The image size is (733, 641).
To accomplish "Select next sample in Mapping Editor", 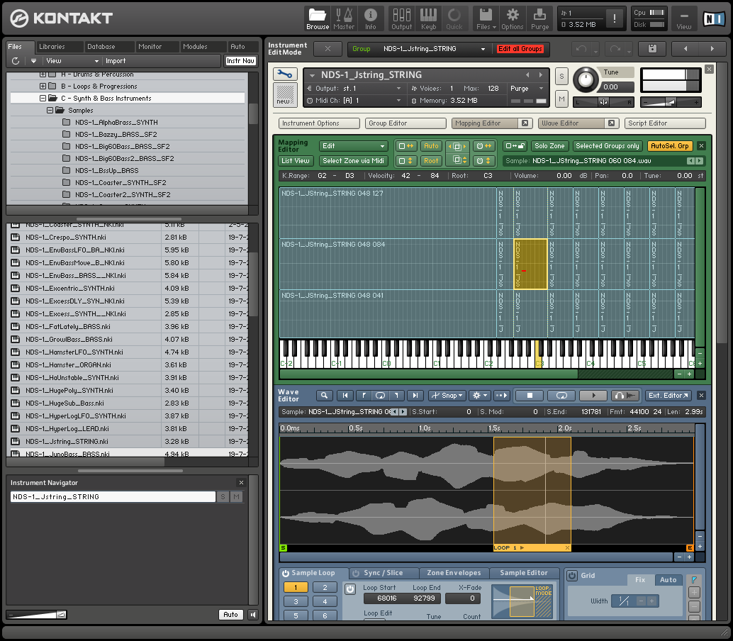I will (x=700, y=161).
